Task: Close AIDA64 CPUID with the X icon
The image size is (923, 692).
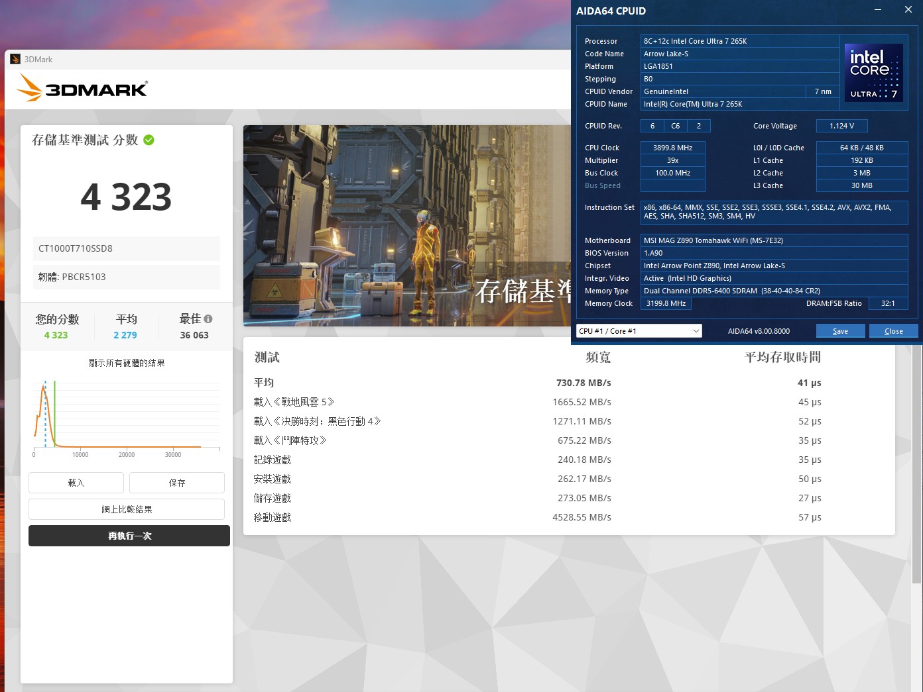Action: point(908,10)
